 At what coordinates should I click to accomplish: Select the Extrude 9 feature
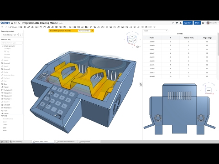point(7,105)
